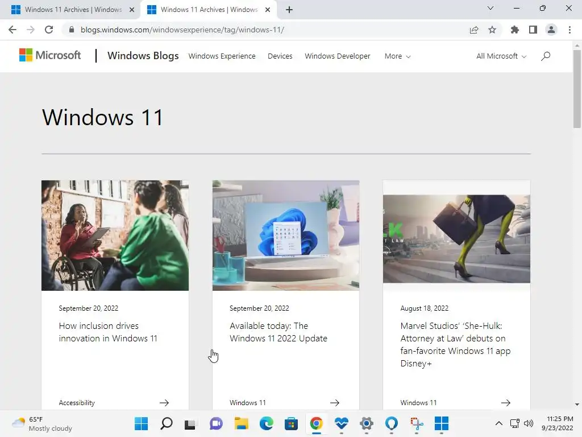Image resolution: width=582 pixels, height=437 pixels.
Task: Launch Microsoft Edge from taskbar
Action: pyautogui.click(x=266, y=423)
